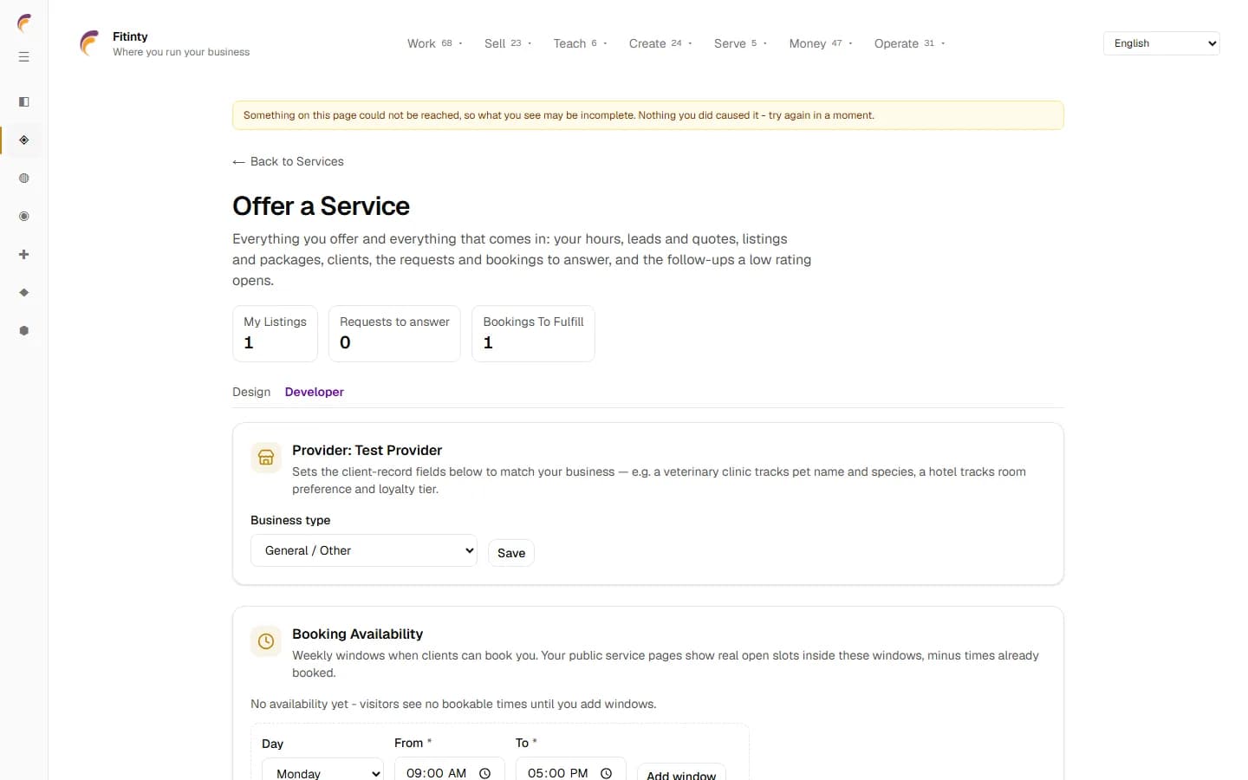Image resolution: width=1248 pixels, height=780 pixels.
Task: Open the Money menu
Action: click(821, 43)
